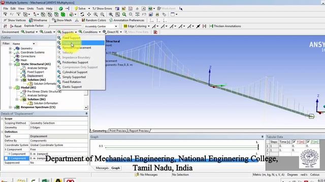Select the Pan view tool
This screenshot has width=325, height=182.
89,14
